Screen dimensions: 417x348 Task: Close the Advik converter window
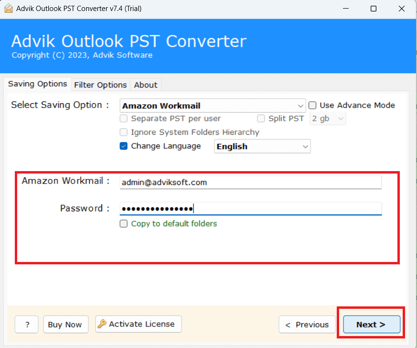[x=402, y=9]
